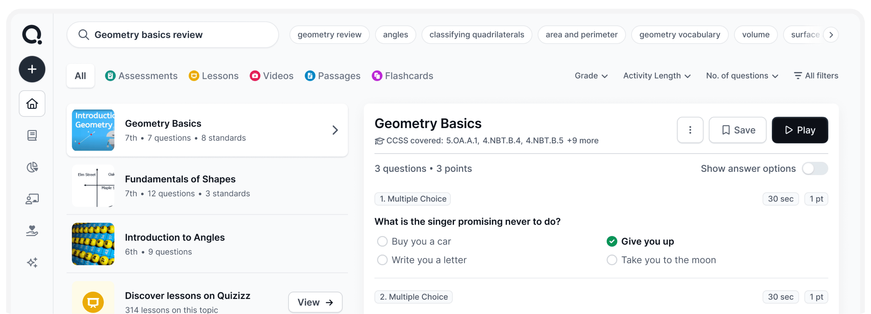
Task: Expand the No. of questions dropdown
Action: (x=742, y=75)
